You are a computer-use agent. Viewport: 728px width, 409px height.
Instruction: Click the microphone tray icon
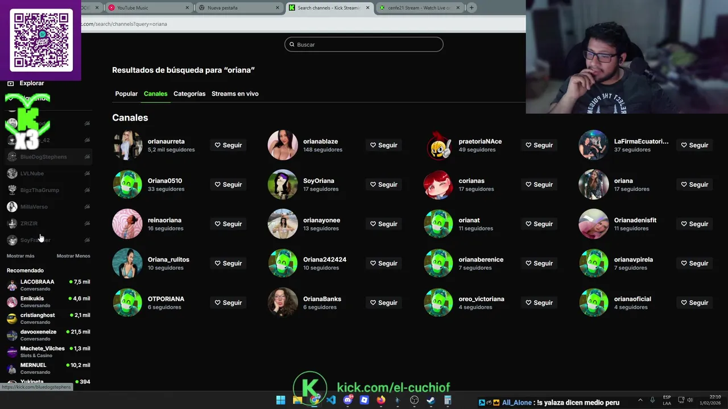652,400
